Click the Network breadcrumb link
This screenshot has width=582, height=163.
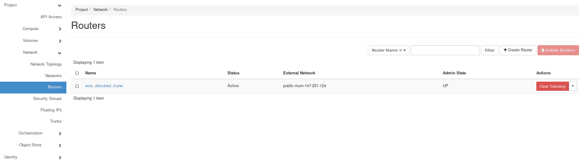[x=101, y=10]
